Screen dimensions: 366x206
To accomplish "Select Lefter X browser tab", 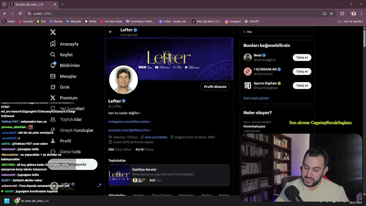I will point(33,4).
